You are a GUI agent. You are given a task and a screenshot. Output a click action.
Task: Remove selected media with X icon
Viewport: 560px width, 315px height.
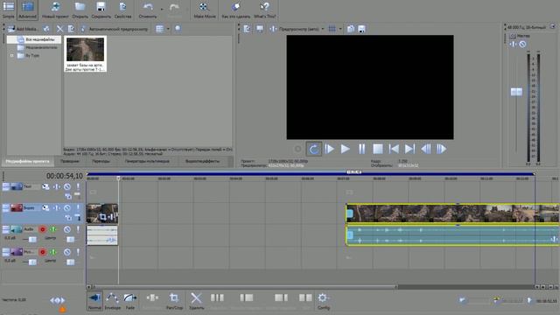pyautogui.click(x=59, y=29)
